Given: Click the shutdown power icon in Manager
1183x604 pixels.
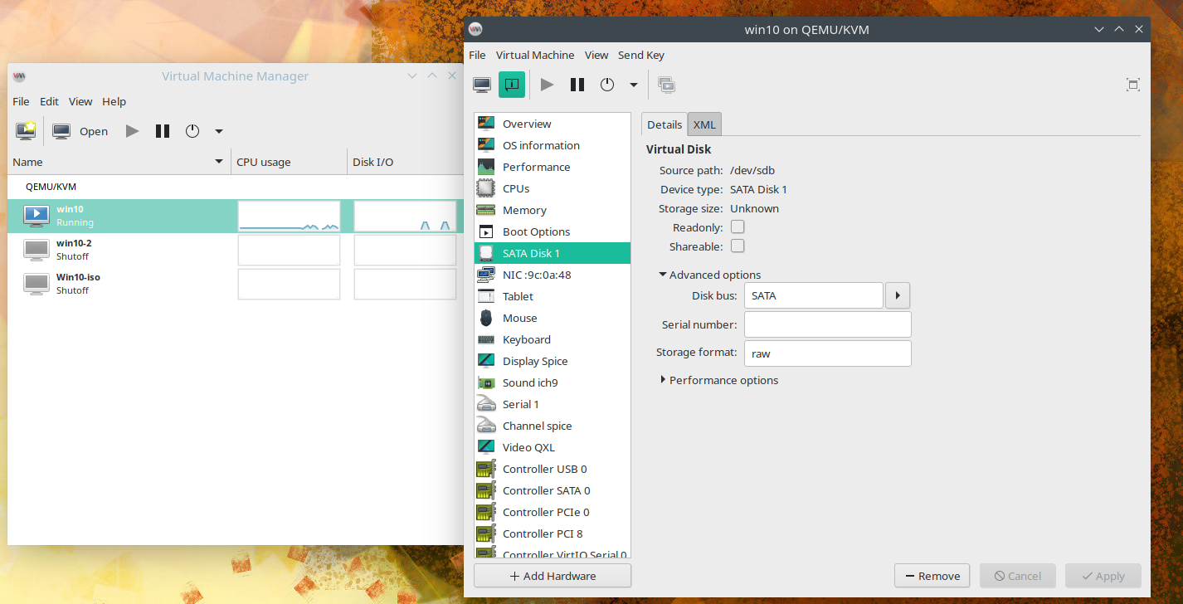Looking at the screenshot, I should 192,131.
